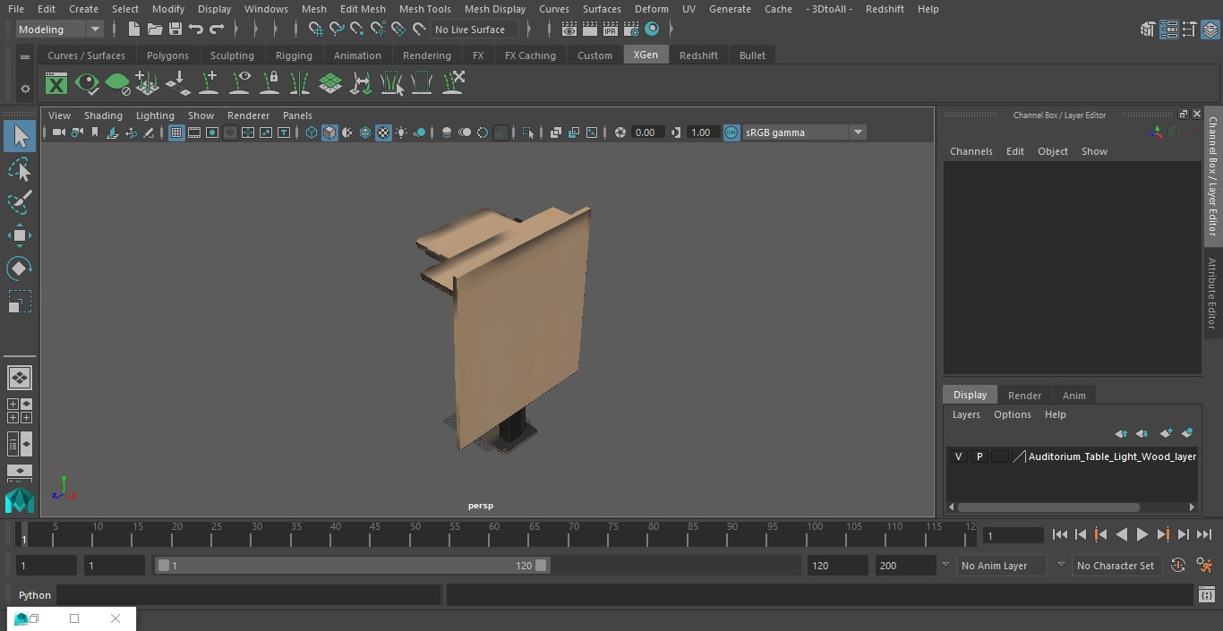Screen dimensions: 1223x631
Task: Toggle textured display checker icon
Action: 383,132
